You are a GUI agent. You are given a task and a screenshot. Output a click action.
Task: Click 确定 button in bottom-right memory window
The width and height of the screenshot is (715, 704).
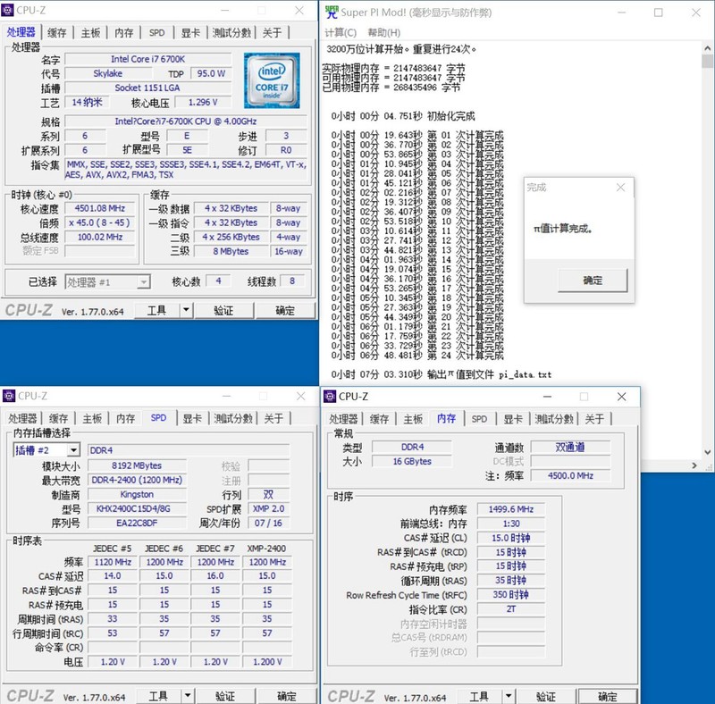608,697
